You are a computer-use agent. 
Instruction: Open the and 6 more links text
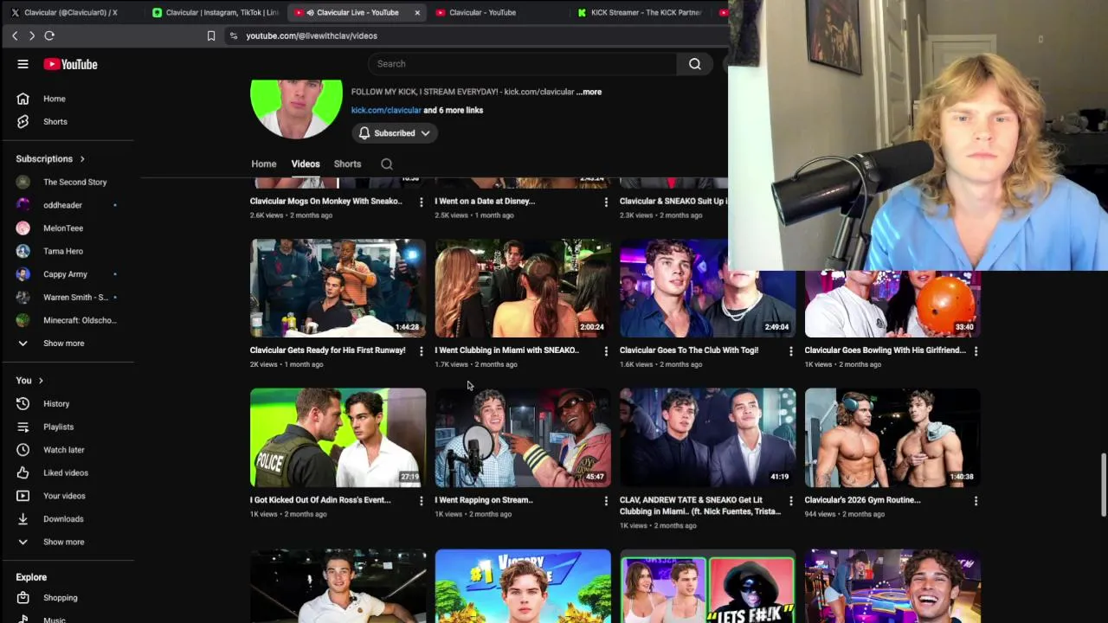tap(454, 110)
